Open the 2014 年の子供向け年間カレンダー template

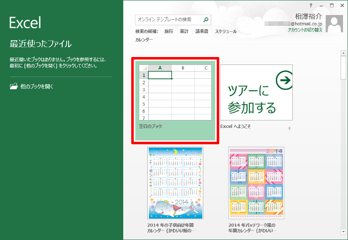point(175,183)
